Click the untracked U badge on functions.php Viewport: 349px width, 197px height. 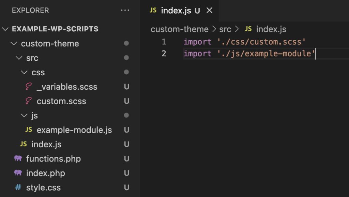tap(126, 159)
